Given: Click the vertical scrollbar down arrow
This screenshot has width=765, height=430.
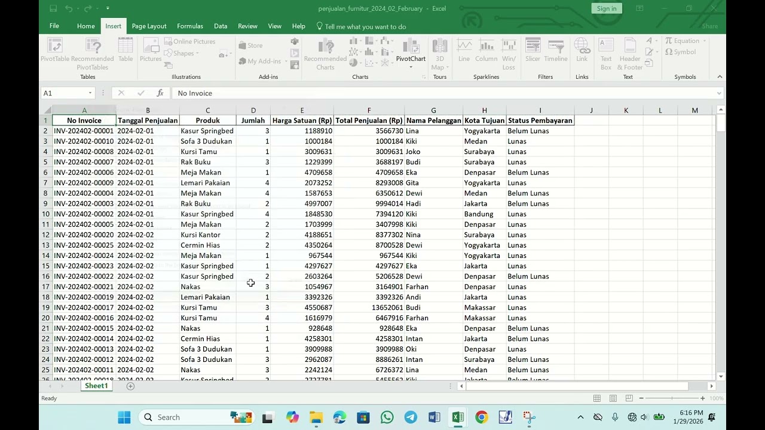Looking at the screenshot, I should coord(721,376).
